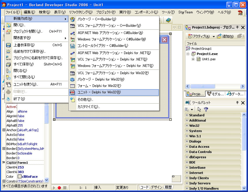Expand the Data Access palette category

click(x=187, y=147)
